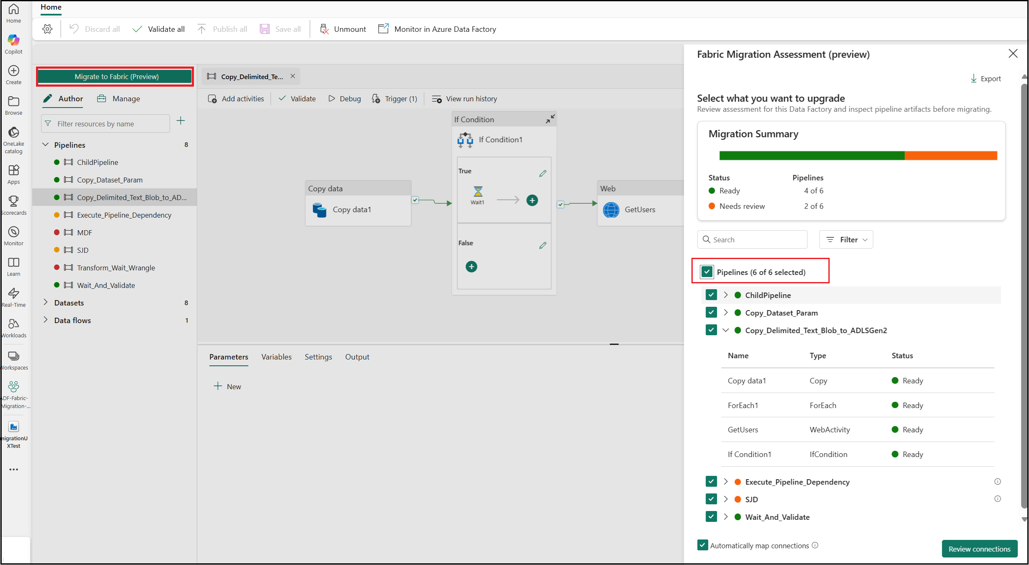Focus the Search box in assessment panel
The image size is (1029, 565).
tap(752, 239)
